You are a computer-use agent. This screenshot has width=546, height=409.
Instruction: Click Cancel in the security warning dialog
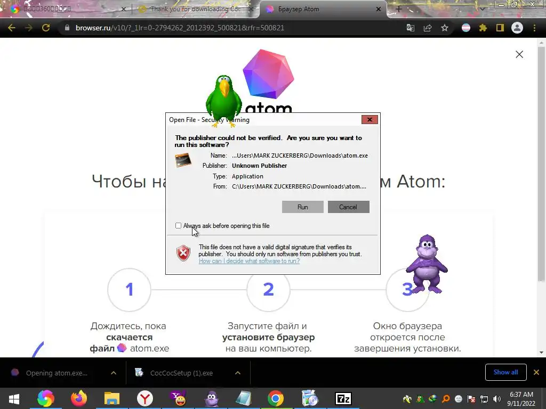pos(349,207)
